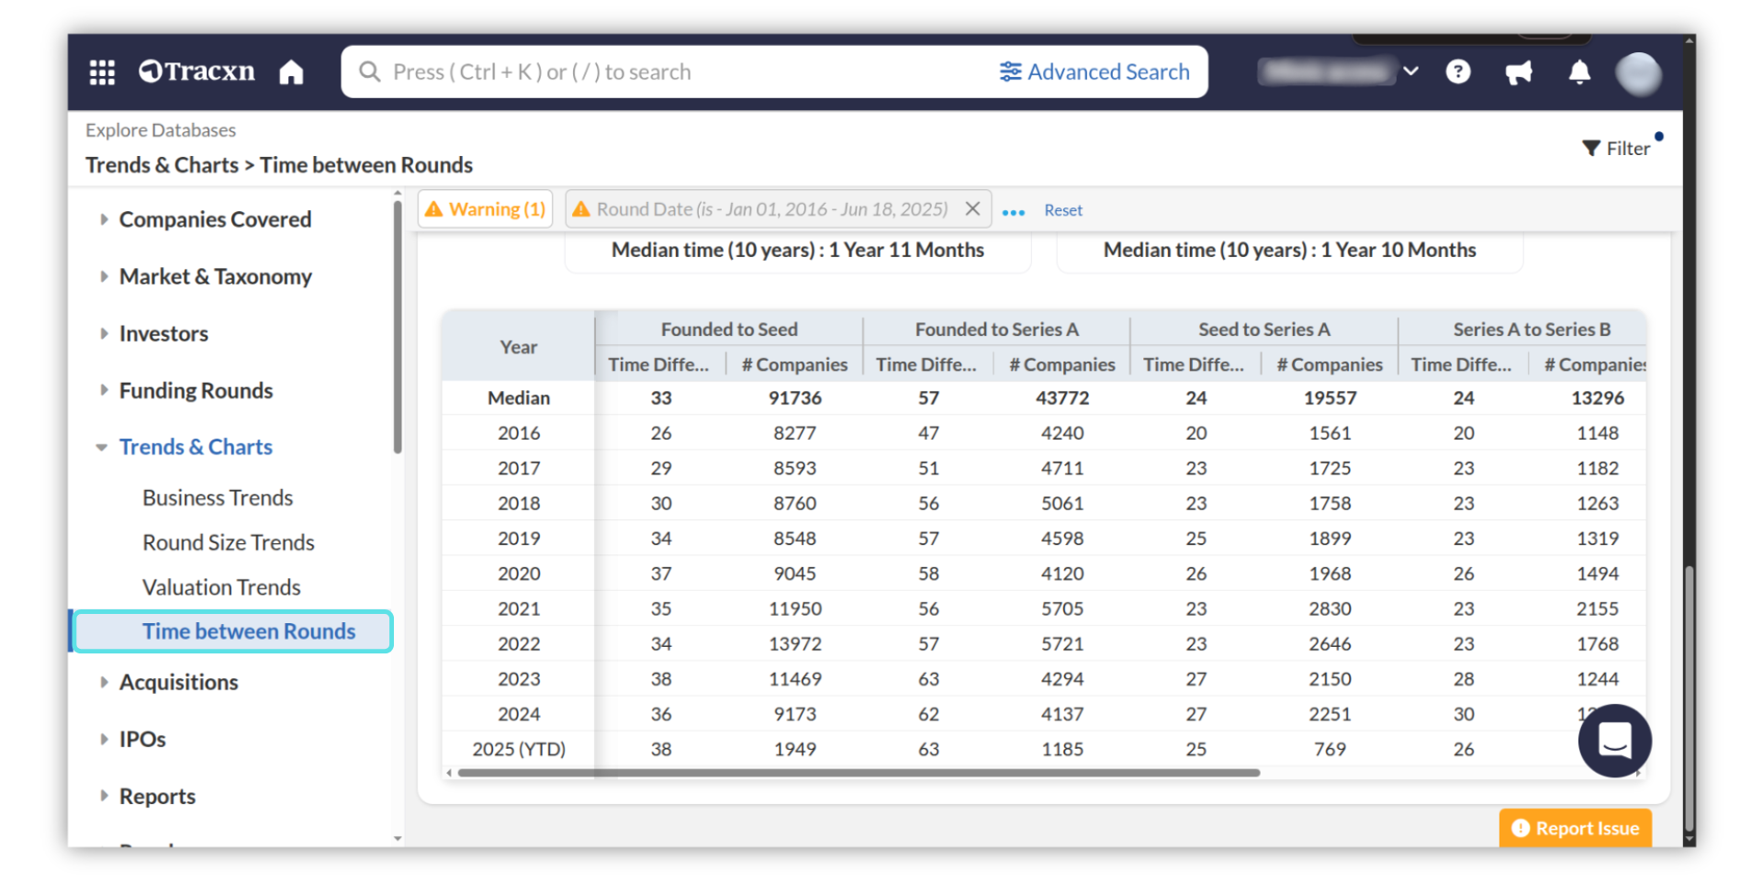
Task: Select Round Size Trends menu item
Action: pos(228,542)
